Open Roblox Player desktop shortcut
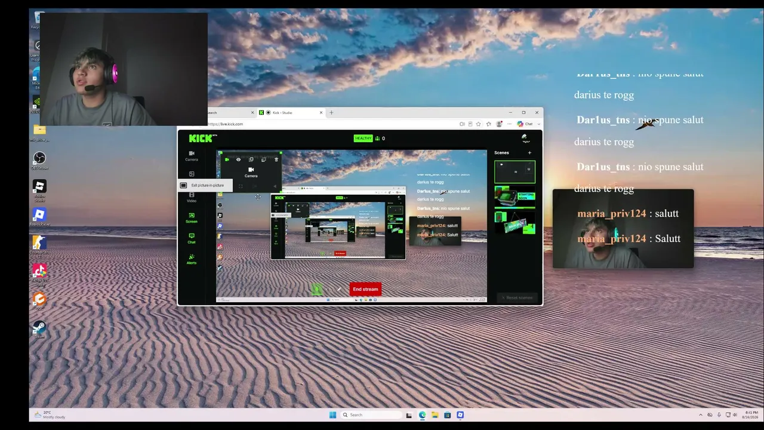 [x=39, y=217]
